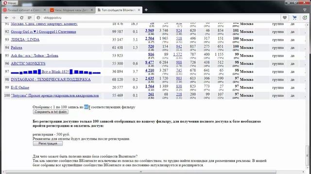This screenshot has width=311, height=174.
Task: Click value 1 564 in EvE Online row
Action: (x=150, y=86)
